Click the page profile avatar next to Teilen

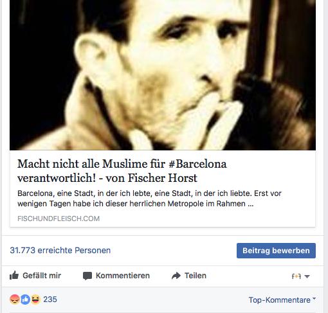tap(296, 276)
